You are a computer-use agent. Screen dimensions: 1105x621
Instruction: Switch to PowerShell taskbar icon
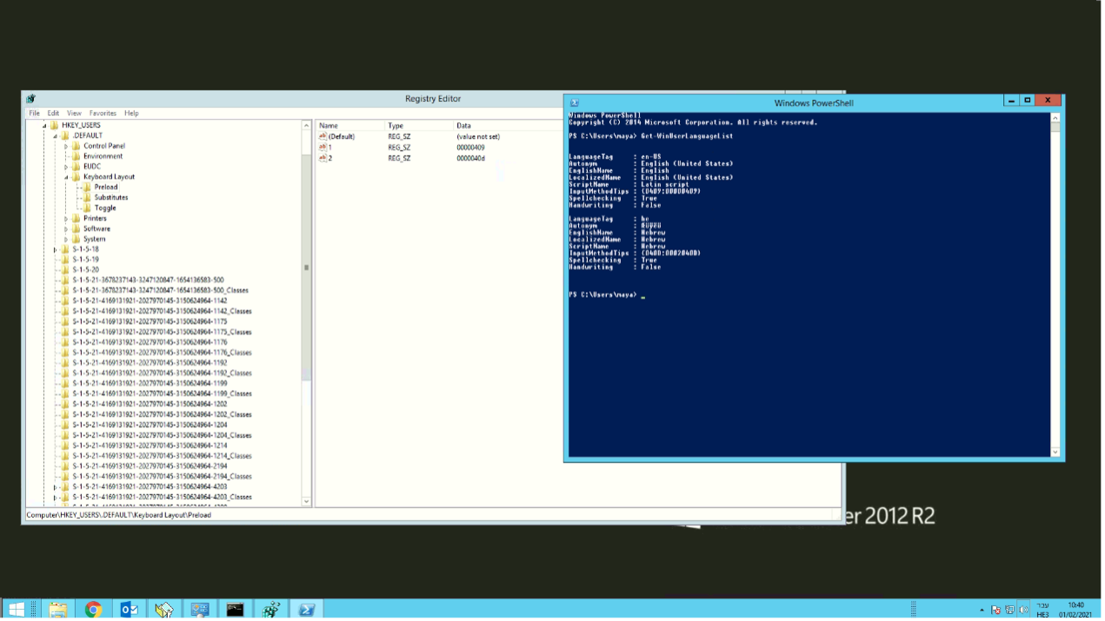[x=306, y=610]
